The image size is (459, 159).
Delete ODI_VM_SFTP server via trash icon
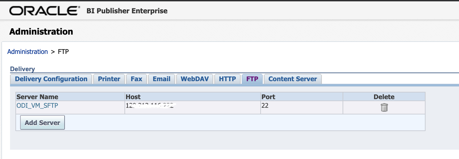pos(384,107)
